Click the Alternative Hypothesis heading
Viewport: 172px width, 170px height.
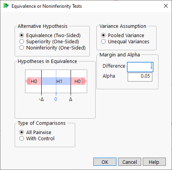[x=42, y=26]
